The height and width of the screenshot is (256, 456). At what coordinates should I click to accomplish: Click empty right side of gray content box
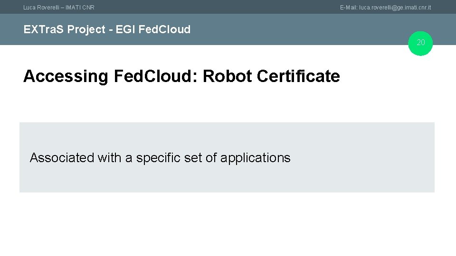370,158
